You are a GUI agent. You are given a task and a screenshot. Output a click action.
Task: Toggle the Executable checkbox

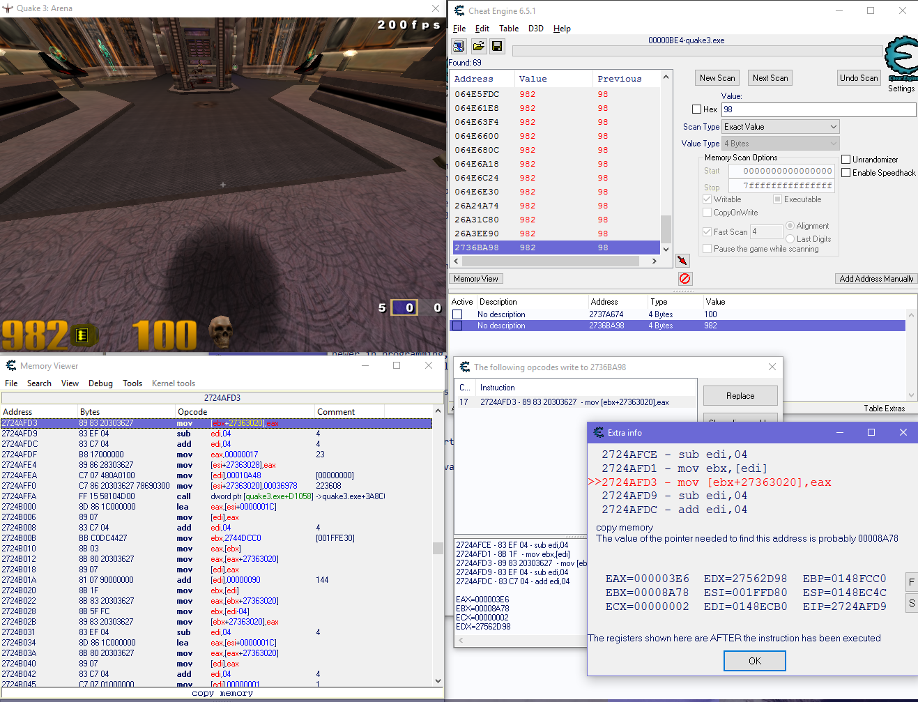(x=777, y=199)
